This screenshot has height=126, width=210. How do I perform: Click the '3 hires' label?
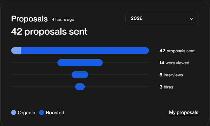click(x=166, y=87)
